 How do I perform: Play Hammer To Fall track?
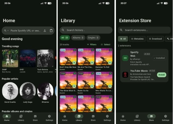coord(110,63)
